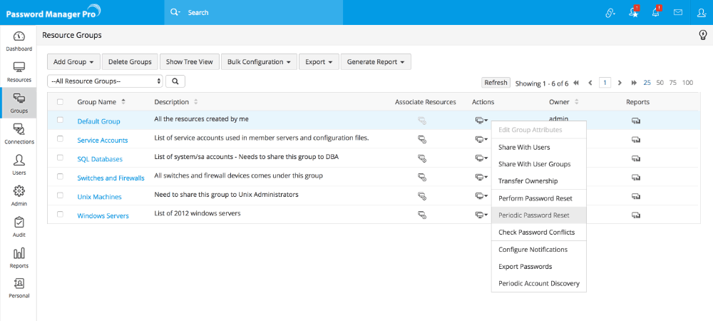
Task: Click the Refresh button
Action: [496, 83]
